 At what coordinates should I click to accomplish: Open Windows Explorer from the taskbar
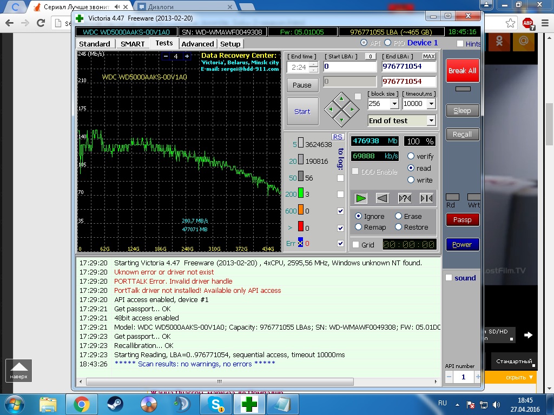point(48,404)
